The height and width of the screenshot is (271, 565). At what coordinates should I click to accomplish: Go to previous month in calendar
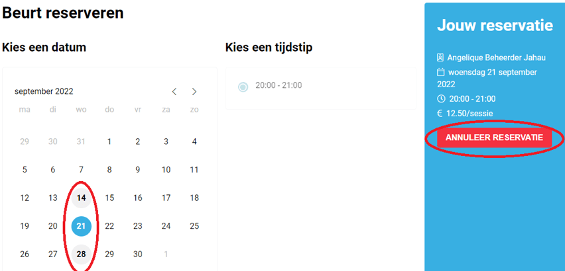tap(174, 91)
